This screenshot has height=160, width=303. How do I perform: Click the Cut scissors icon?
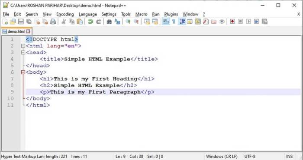coord(63,22)
